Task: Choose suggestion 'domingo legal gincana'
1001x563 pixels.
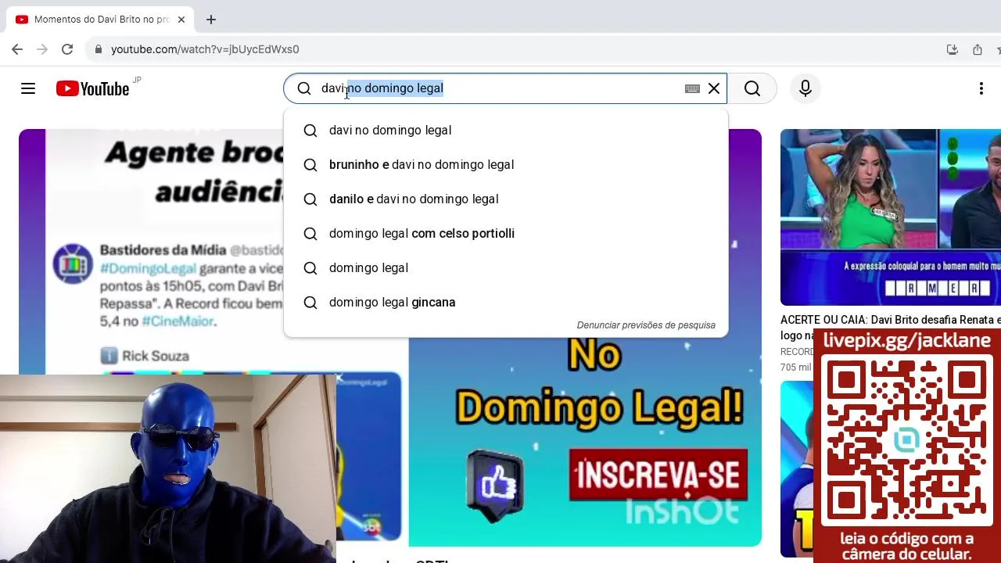Action: (x=506, y=303)
